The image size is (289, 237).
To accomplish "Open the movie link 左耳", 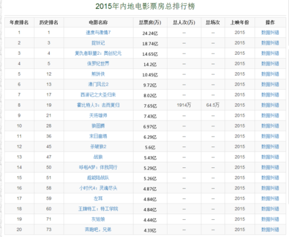I will coord(98,198).
